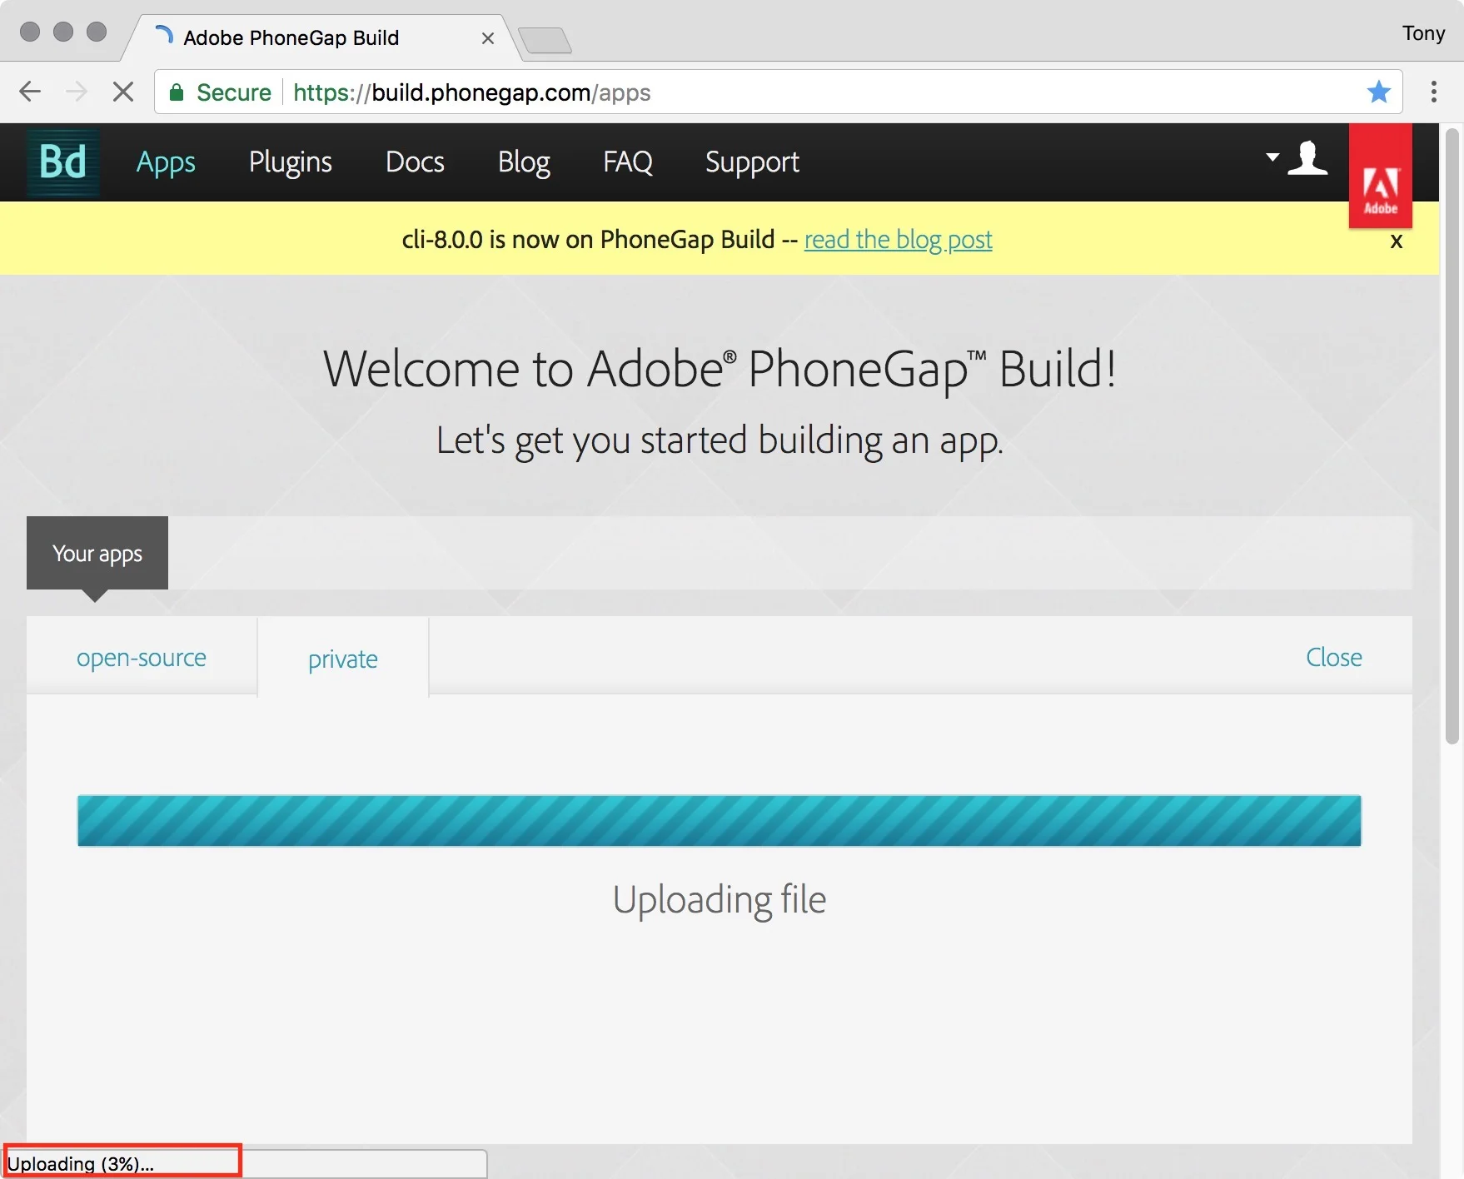Go back using browser back arrow

point(30,92)
